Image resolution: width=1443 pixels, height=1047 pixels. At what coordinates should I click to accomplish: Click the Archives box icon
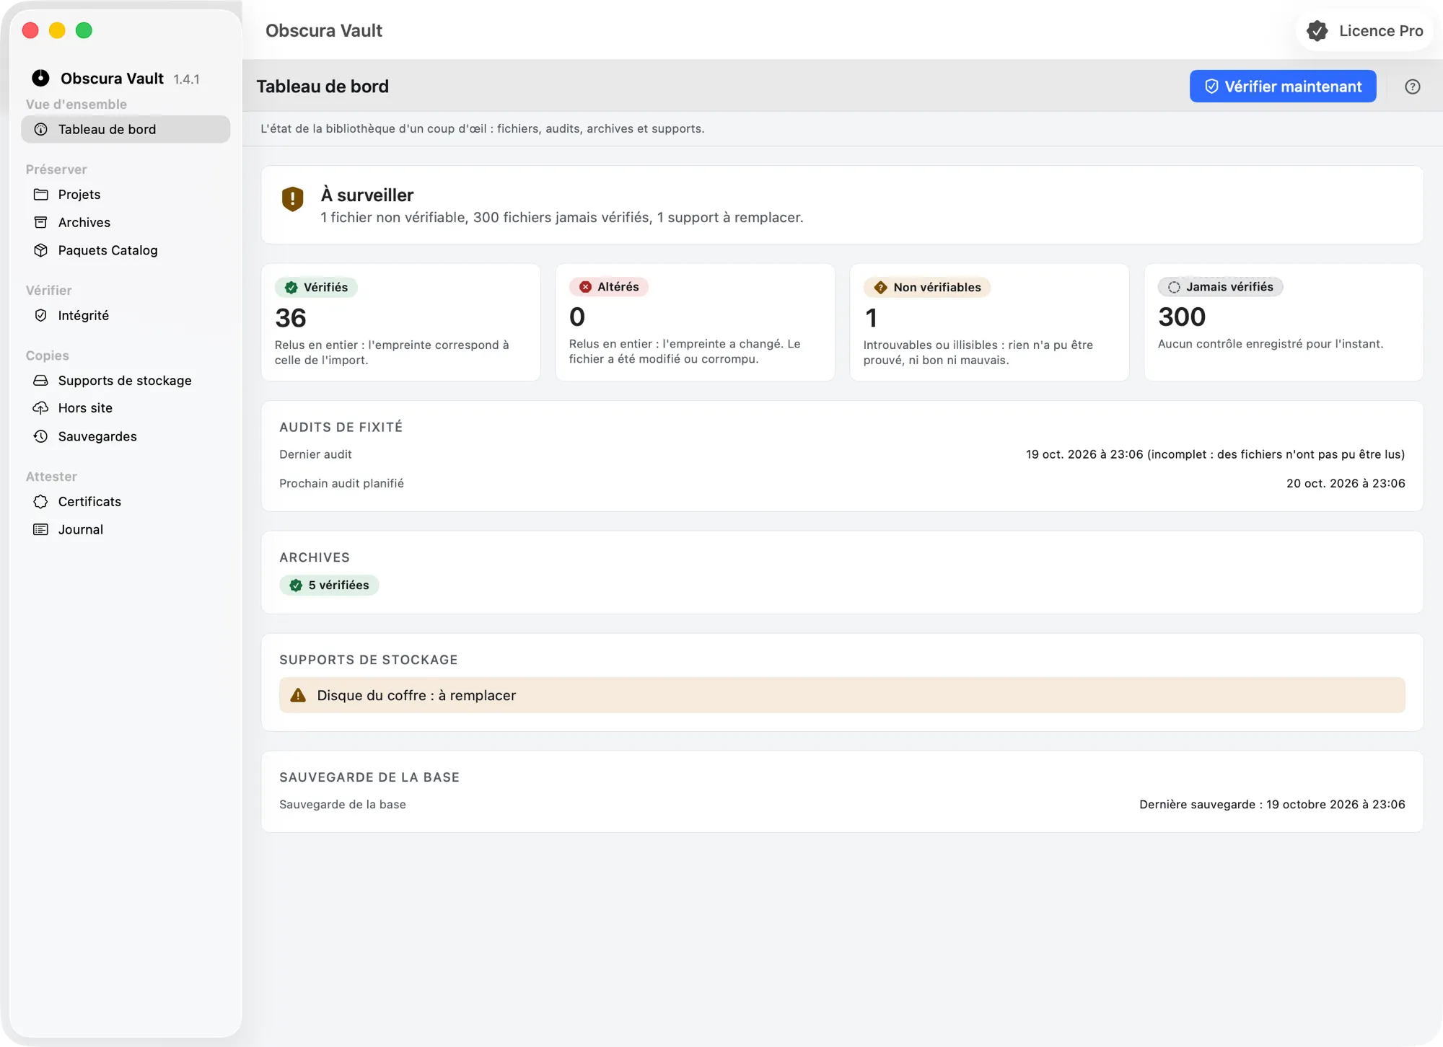[41, 222]
